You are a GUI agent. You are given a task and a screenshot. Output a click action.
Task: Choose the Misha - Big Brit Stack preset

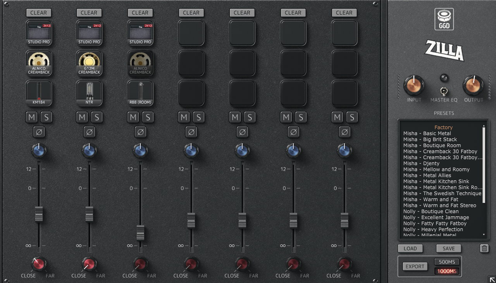[x=430, y=139]
